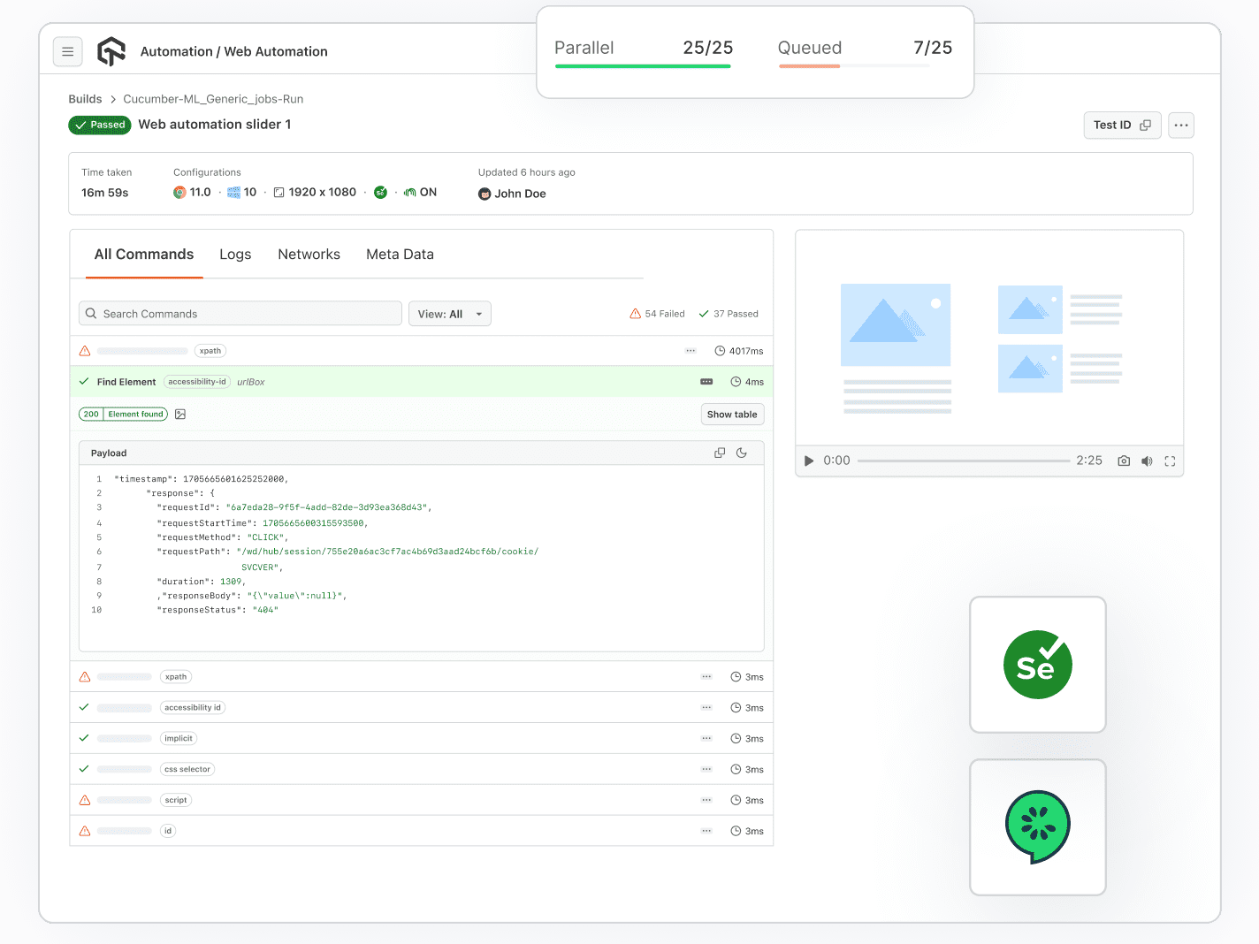
Task: Toggle fullscreen on the video player
Action: 1170,461
